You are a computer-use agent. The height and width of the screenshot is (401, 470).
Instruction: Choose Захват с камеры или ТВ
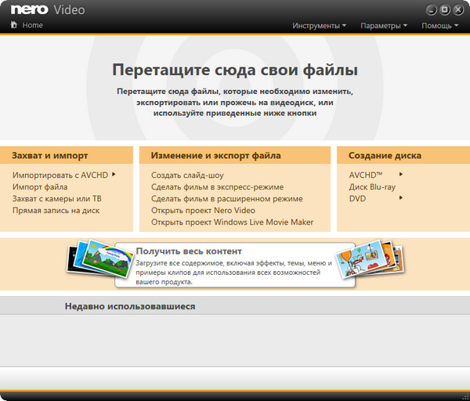tap(56, 199)
